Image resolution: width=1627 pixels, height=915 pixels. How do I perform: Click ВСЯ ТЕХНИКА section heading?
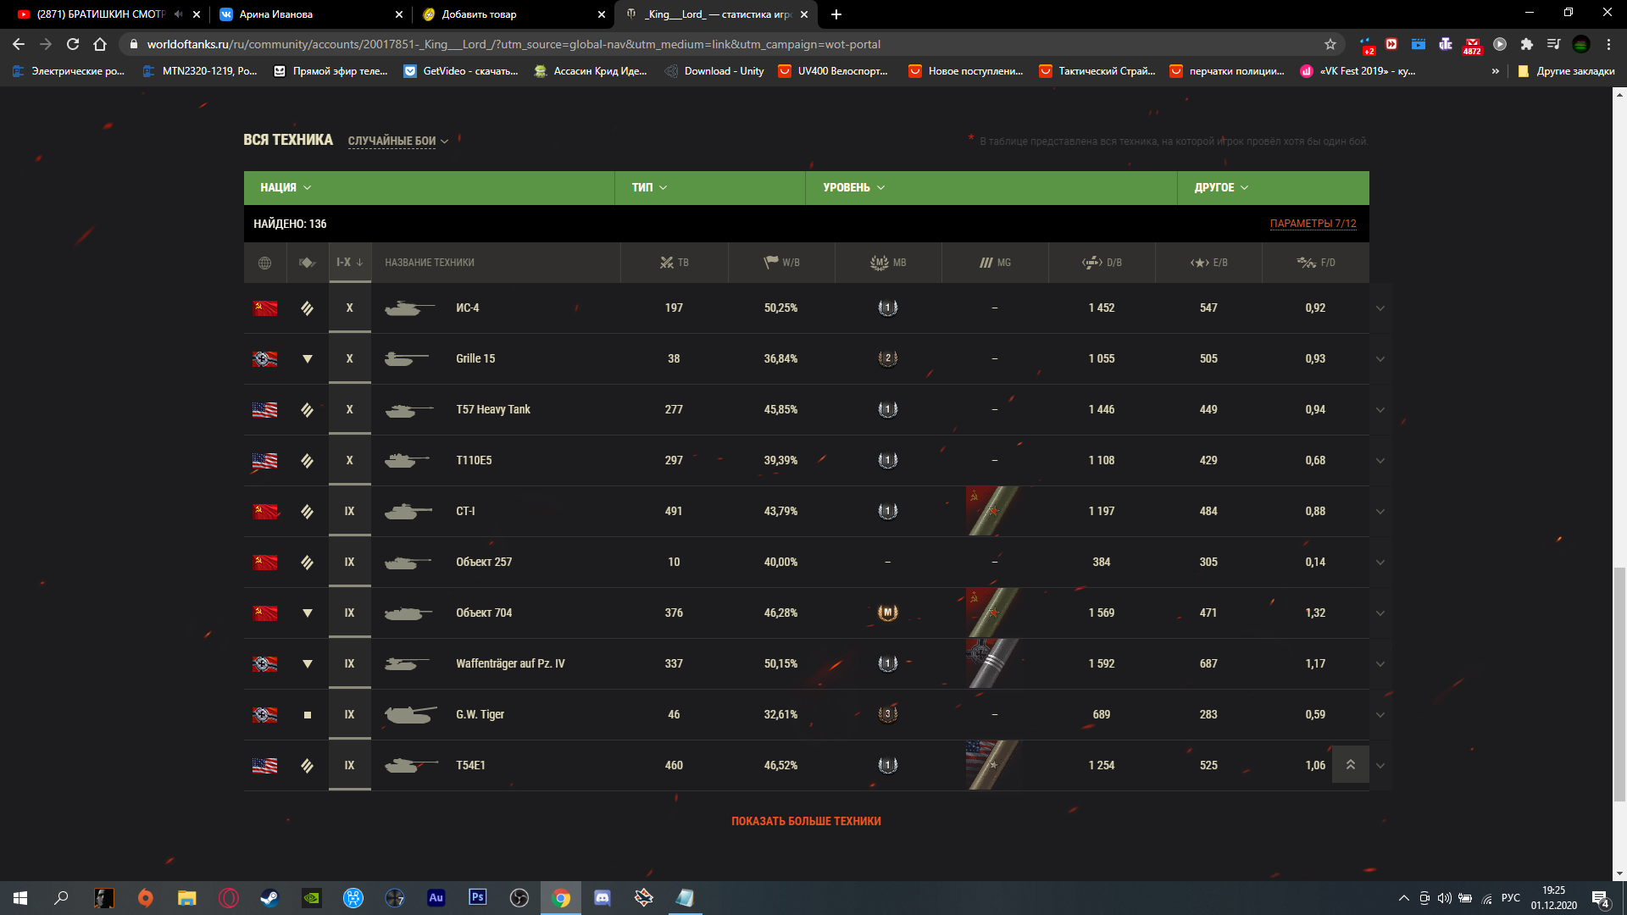click(x=288, y=140)
